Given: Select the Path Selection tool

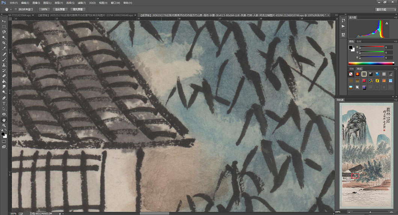Looking at the screenshot, I should tap(4, 109).
